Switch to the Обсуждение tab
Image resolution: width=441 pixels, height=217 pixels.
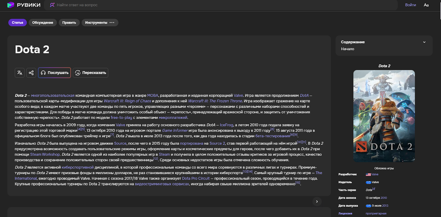(x=42, y=23)
